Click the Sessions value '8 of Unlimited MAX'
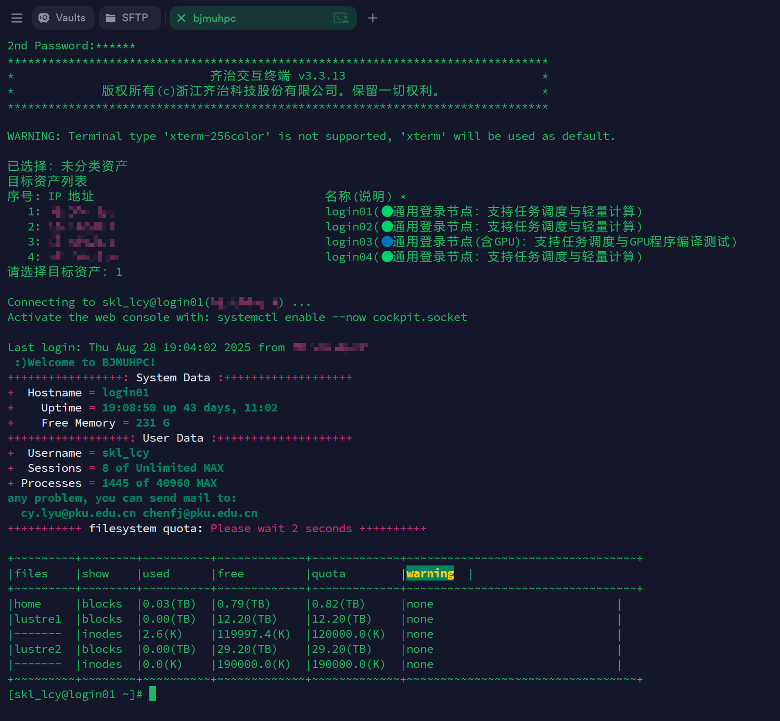 (163, 468)
